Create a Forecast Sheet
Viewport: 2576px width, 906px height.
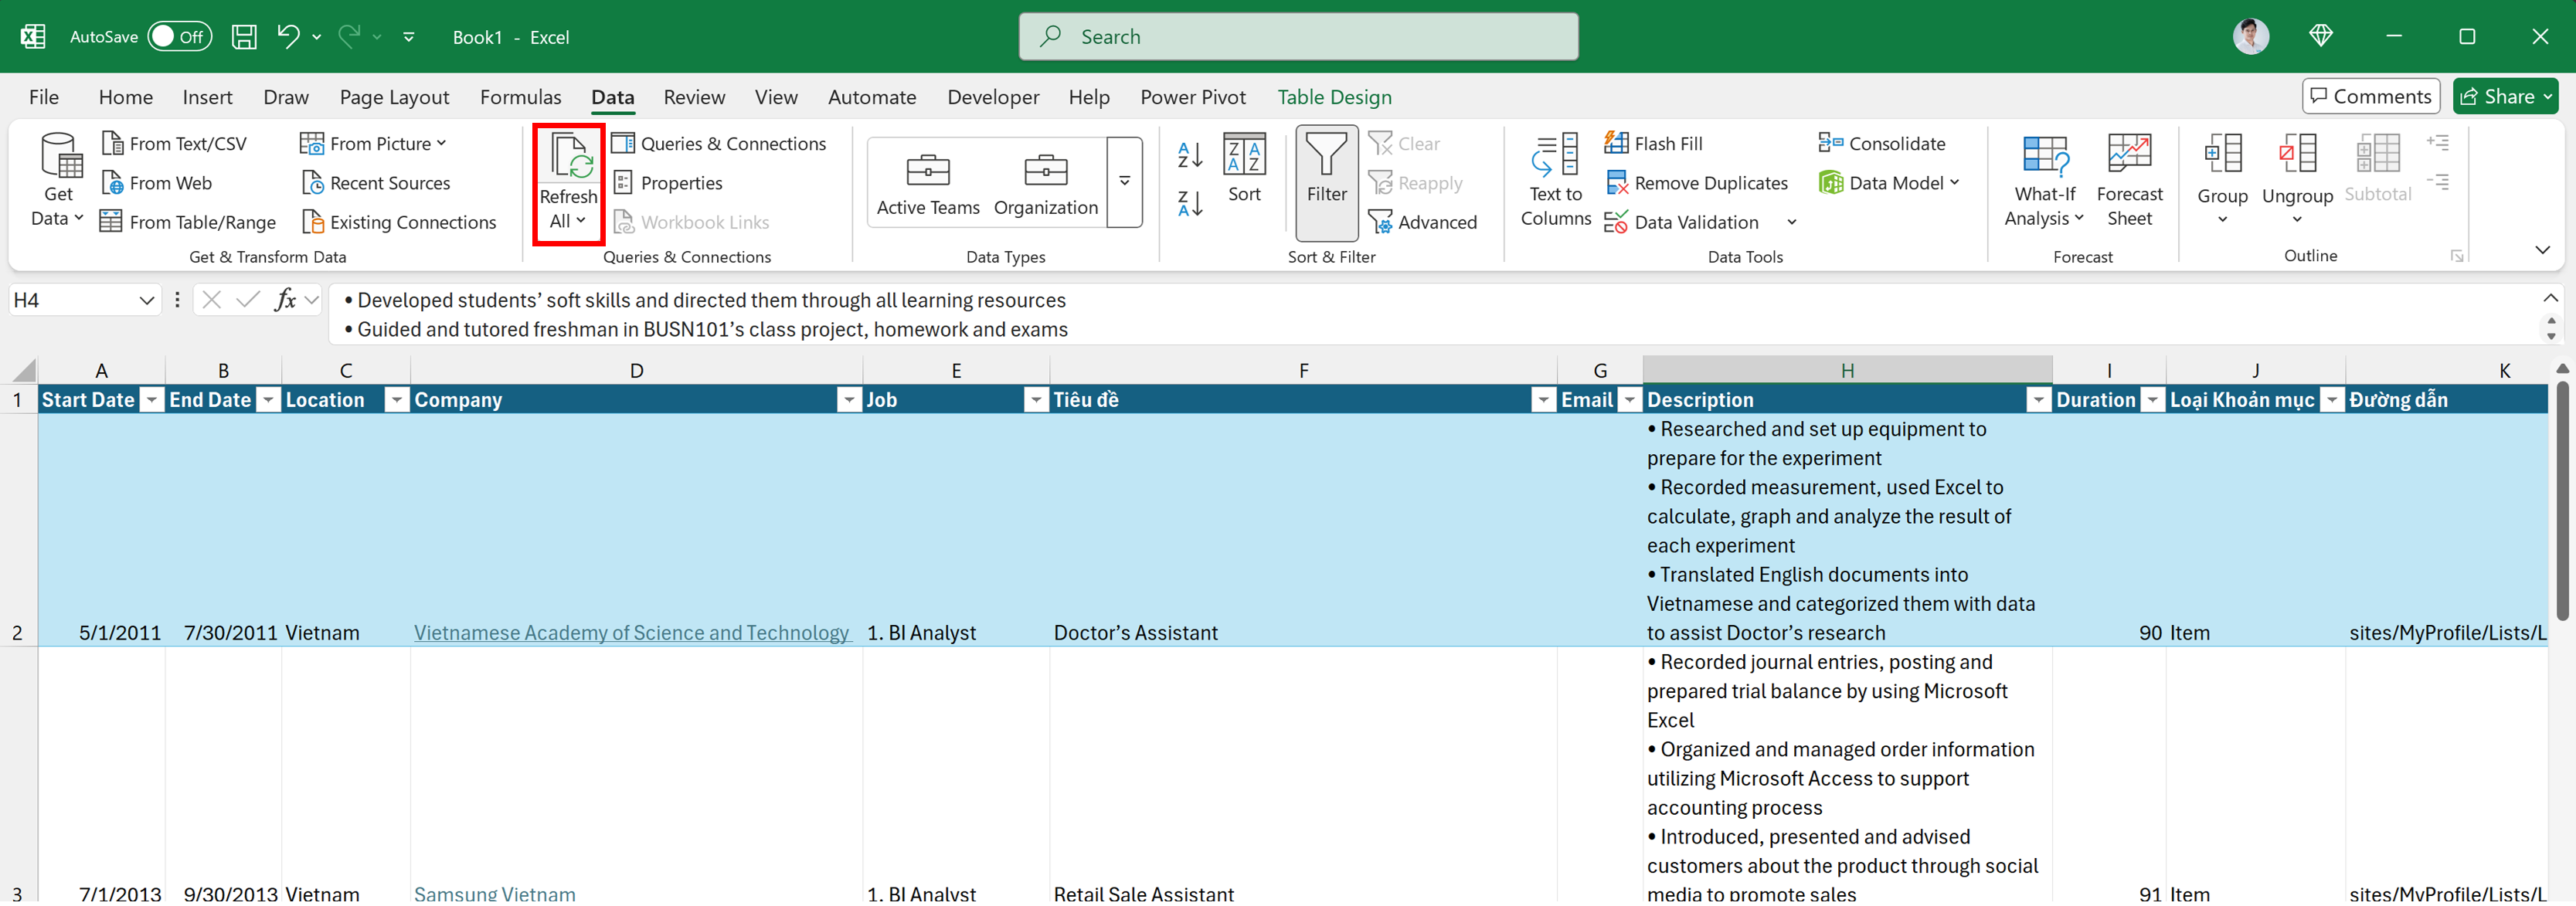[x=2129, y=180]
